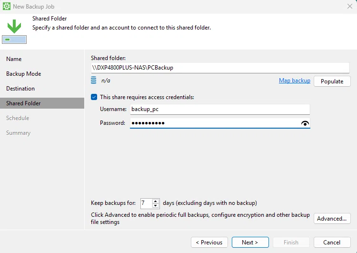The height and width of the screenshot is (253, 357).
Task: Click the 'Keep backups for:' label
Action: pyautogui.click(x=113, y=203)
